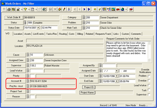The width and height of the screenshot is (157, 108).
Task: Click the yellow right-arrow toolbar icon
Action: tap(95, 10)
